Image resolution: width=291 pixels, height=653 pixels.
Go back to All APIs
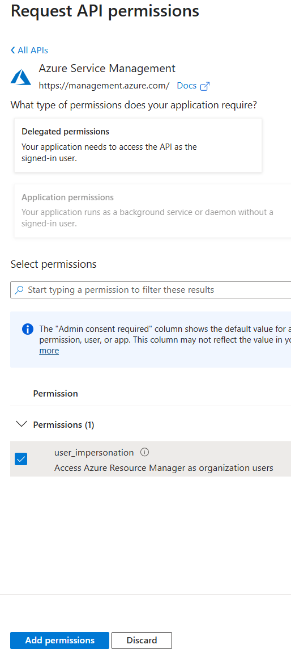coord(29,50)
